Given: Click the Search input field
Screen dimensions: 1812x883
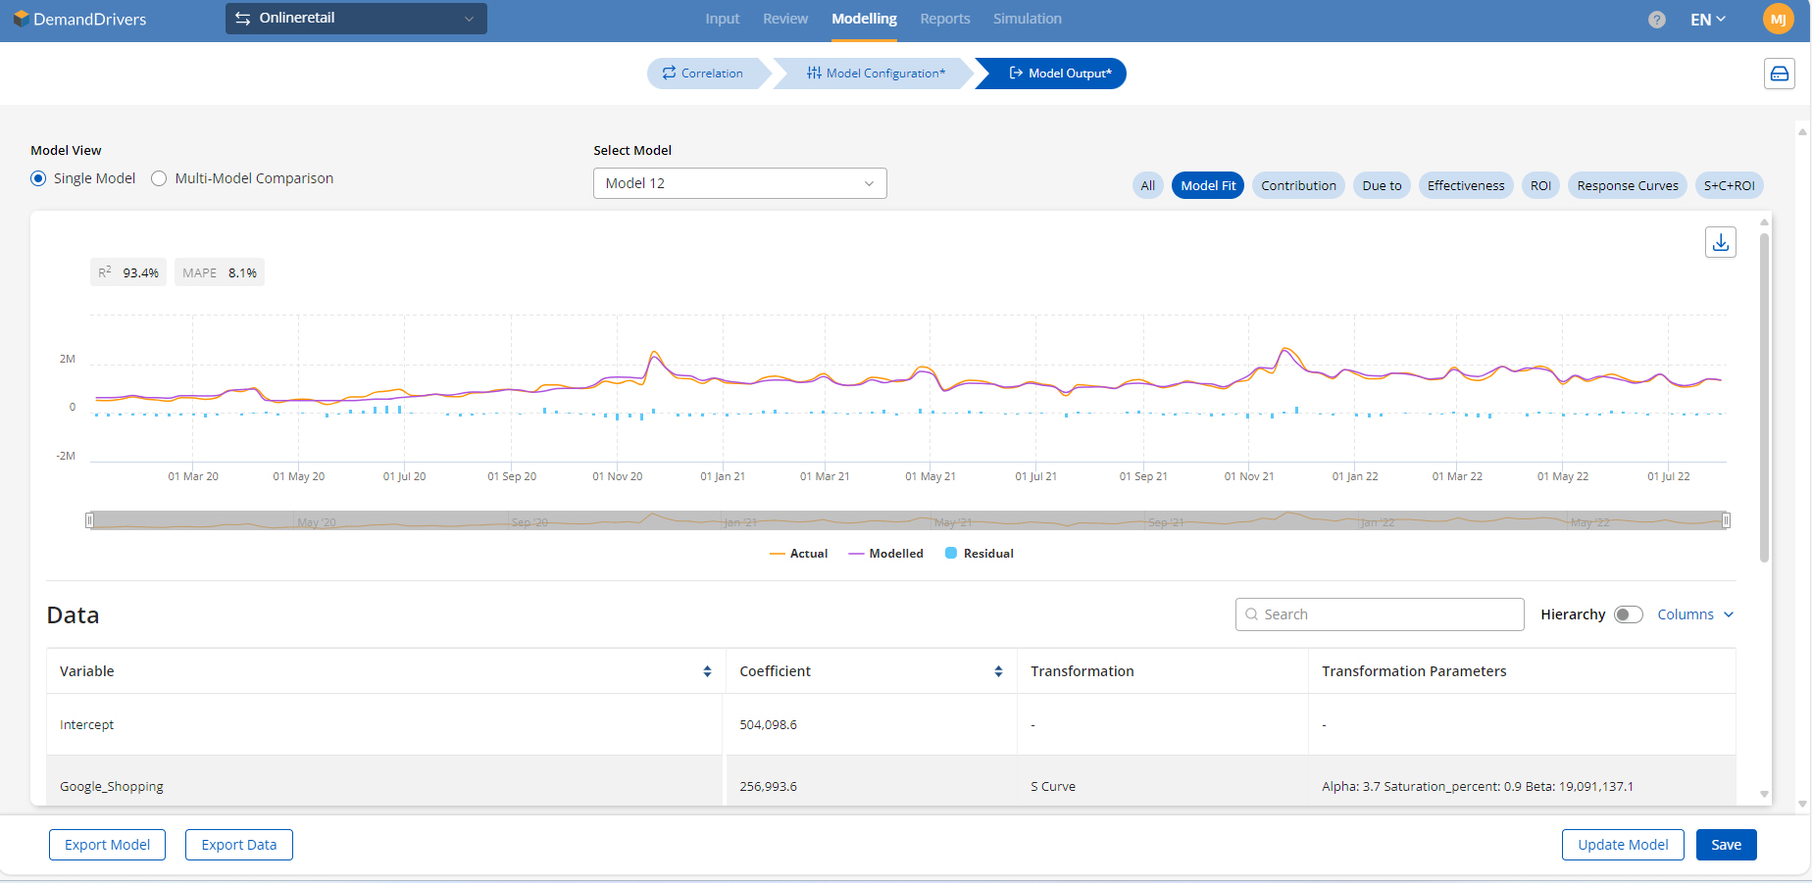Looking at the screenshot, I should point(1380,614).
